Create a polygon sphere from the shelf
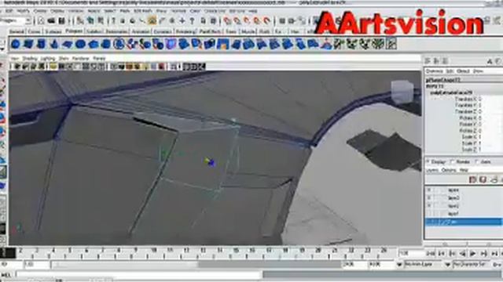Viewport: 503px width, 282px height. pyautogui.click(x=16, y=44)
